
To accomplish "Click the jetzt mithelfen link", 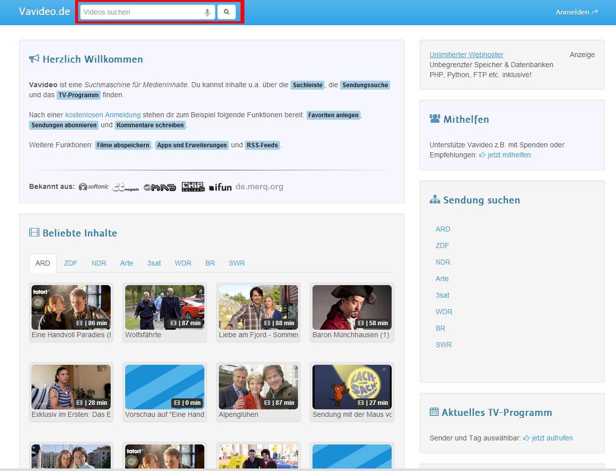I will point(505,155).
